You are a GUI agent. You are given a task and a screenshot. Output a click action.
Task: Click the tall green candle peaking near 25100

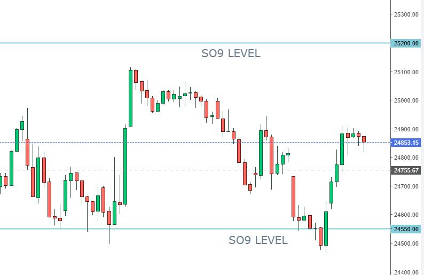click(131, 98)
